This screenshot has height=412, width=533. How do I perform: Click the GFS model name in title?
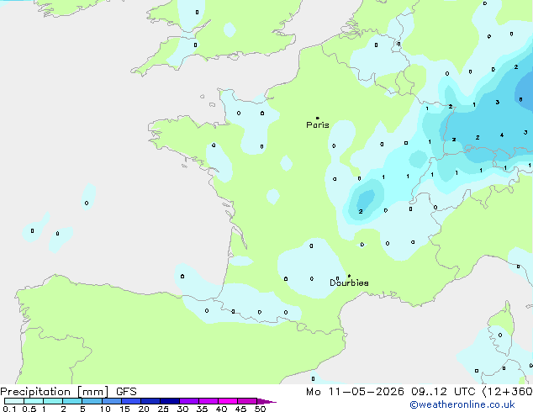click(x=126, y=392)
